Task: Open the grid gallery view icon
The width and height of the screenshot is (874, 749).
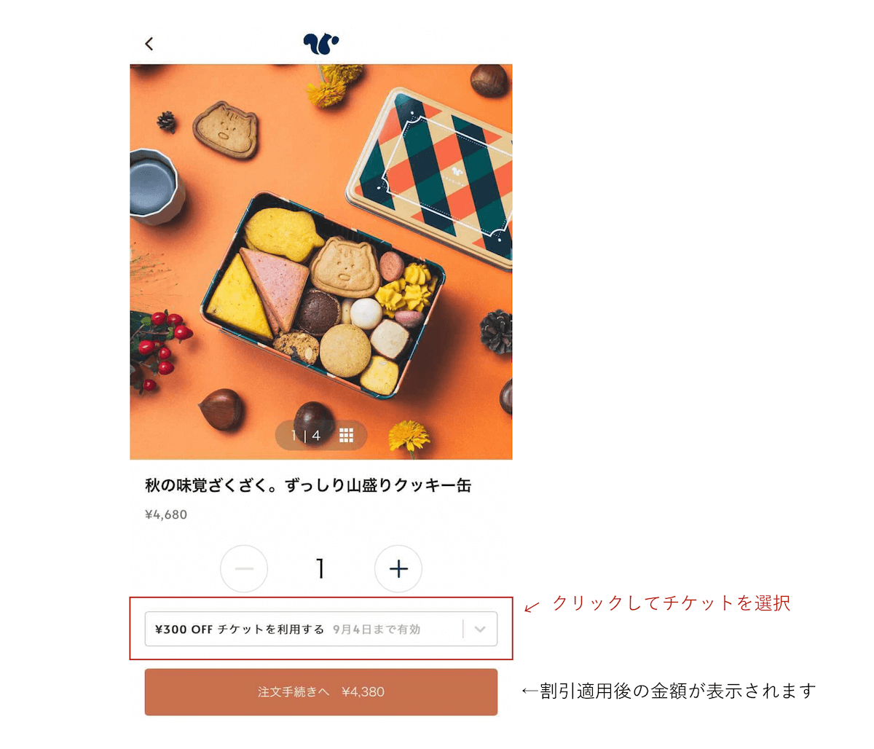Action: 346,435
